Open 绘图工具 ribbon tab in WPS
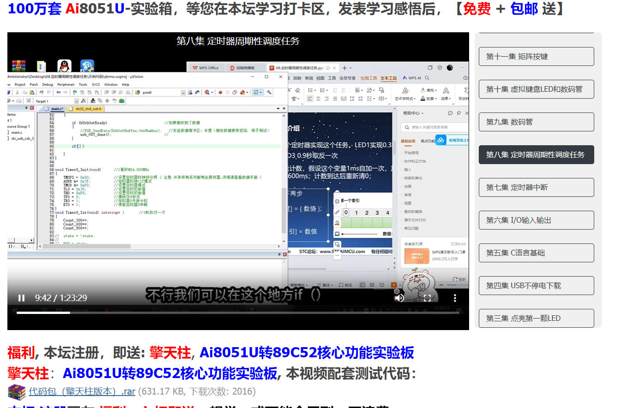This screenshot has width=621, height=408. pyautogui.click(x=368, y=78)
